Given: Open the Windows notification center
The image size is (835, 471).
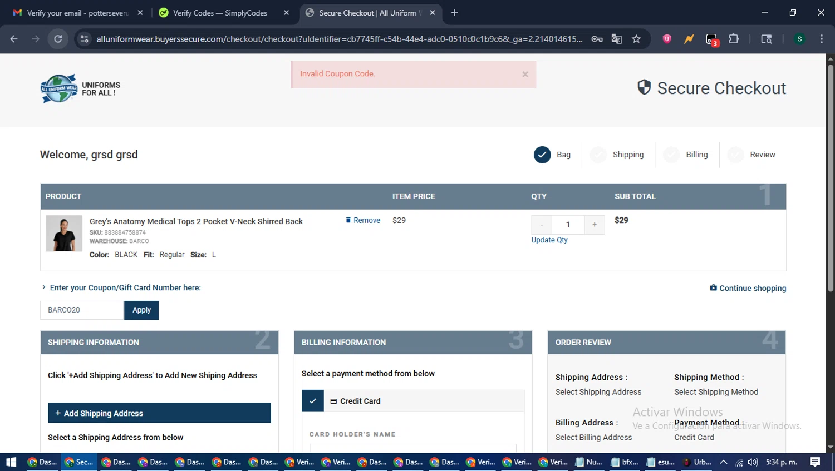Looking at the screenshot, I should click(815, 462).
